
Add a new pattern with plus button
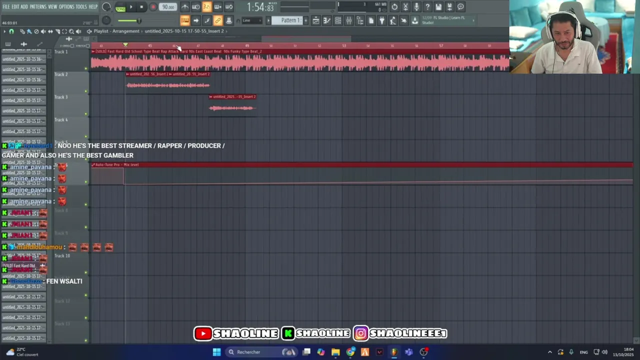305,20
